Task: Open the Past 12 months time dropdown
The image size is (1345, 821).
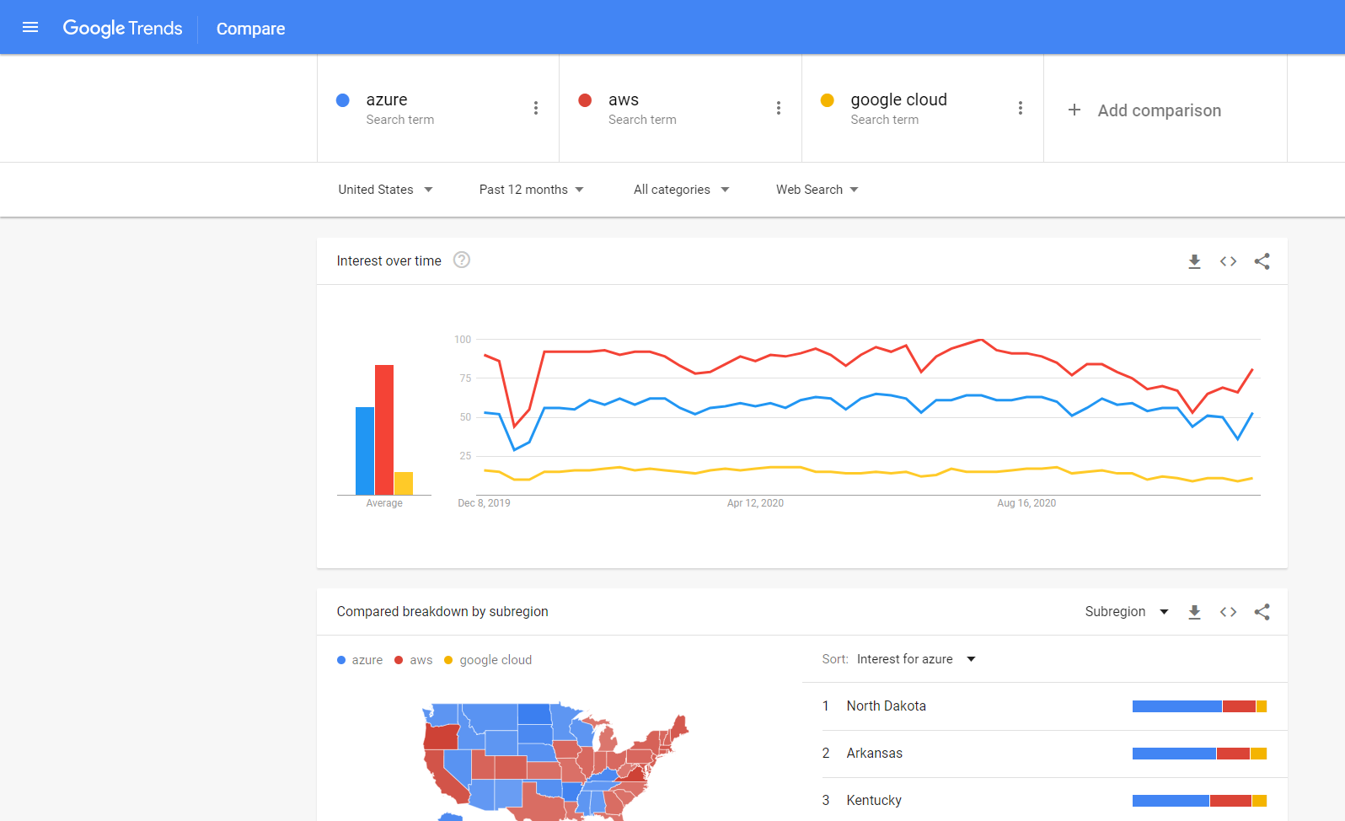Action: click(532, 190)
